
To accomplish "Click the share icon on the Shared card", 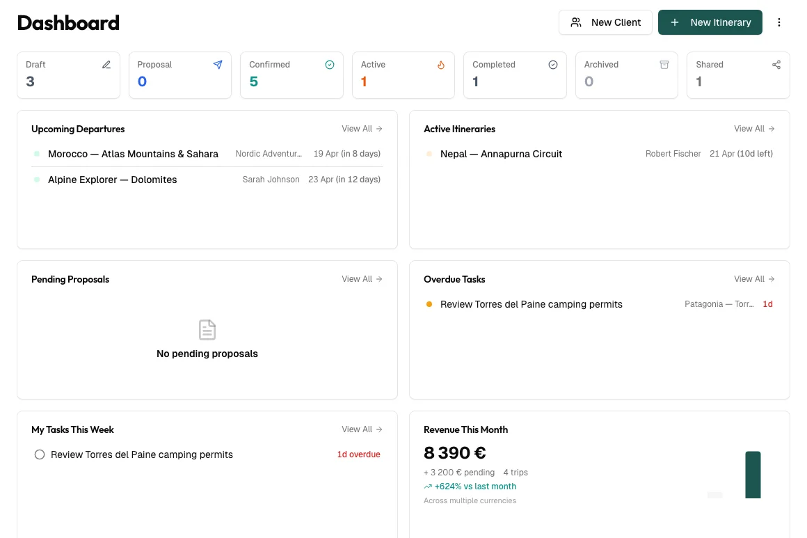I will point(776,64).
